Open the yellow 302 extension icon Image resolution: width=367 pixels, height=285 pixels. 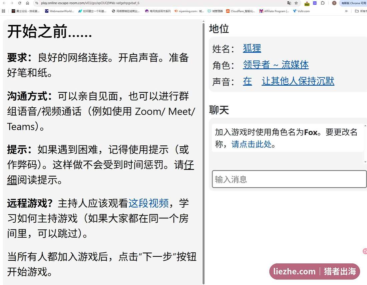307,3
